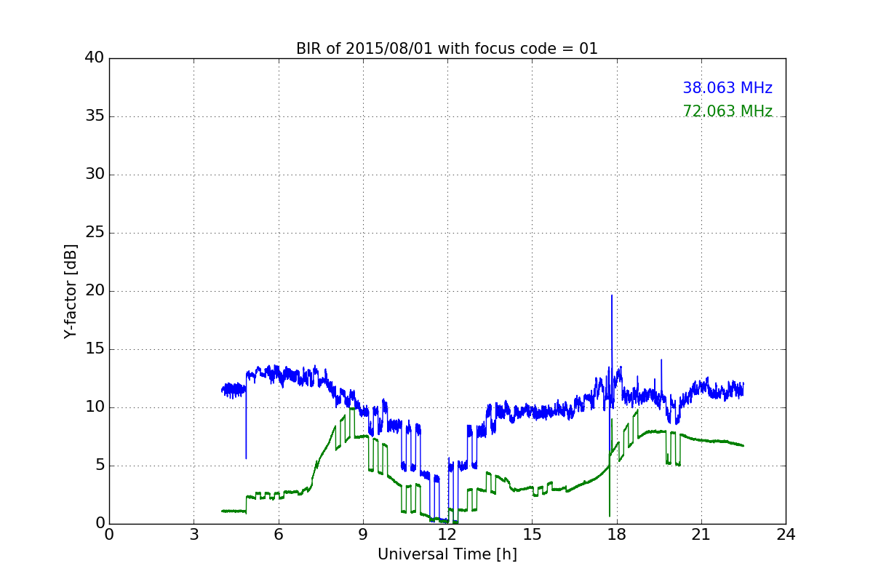The height and width of the screenshot is (582, 873).
Task: Click the blue '38.063 MHz' legend label
Action: pos(727,88)
